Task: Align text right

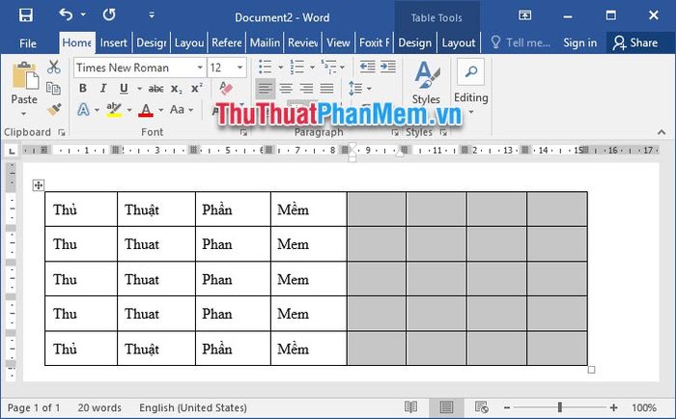Action: pyautogui.click(x=306, y=89)
